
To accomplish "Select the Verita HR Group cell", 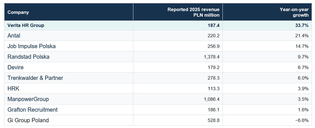I will coord(69,25).
